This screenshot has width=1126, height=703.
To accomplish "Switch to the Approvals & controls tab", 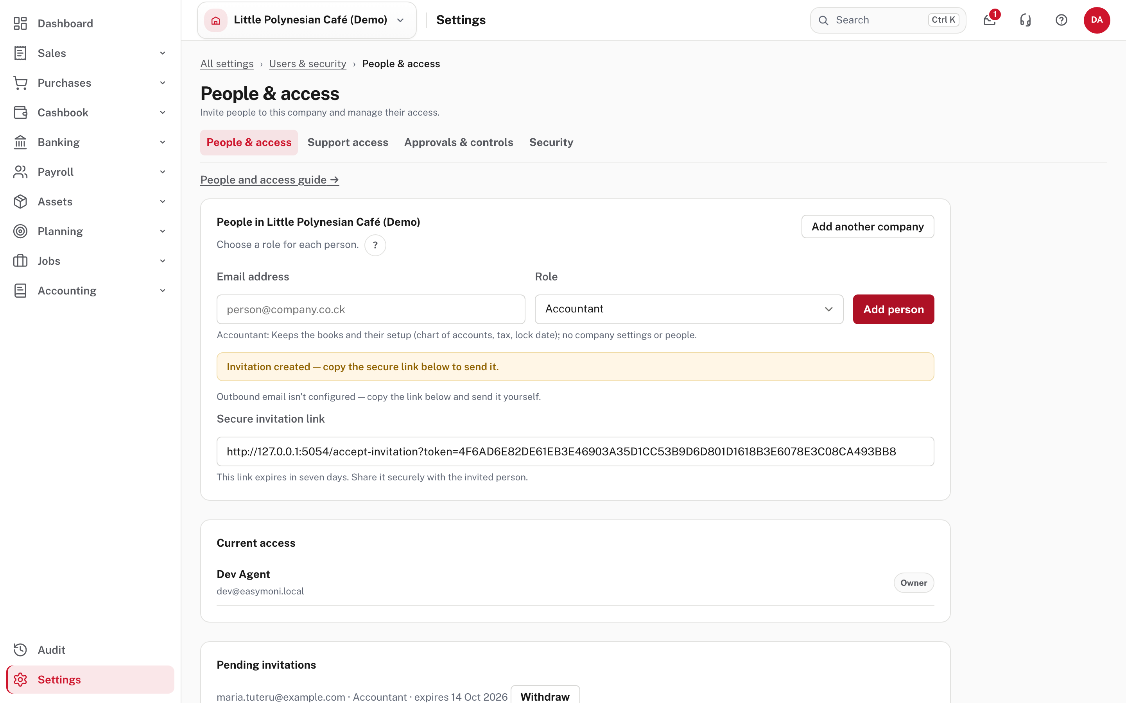I will click(x=458, y=142).
